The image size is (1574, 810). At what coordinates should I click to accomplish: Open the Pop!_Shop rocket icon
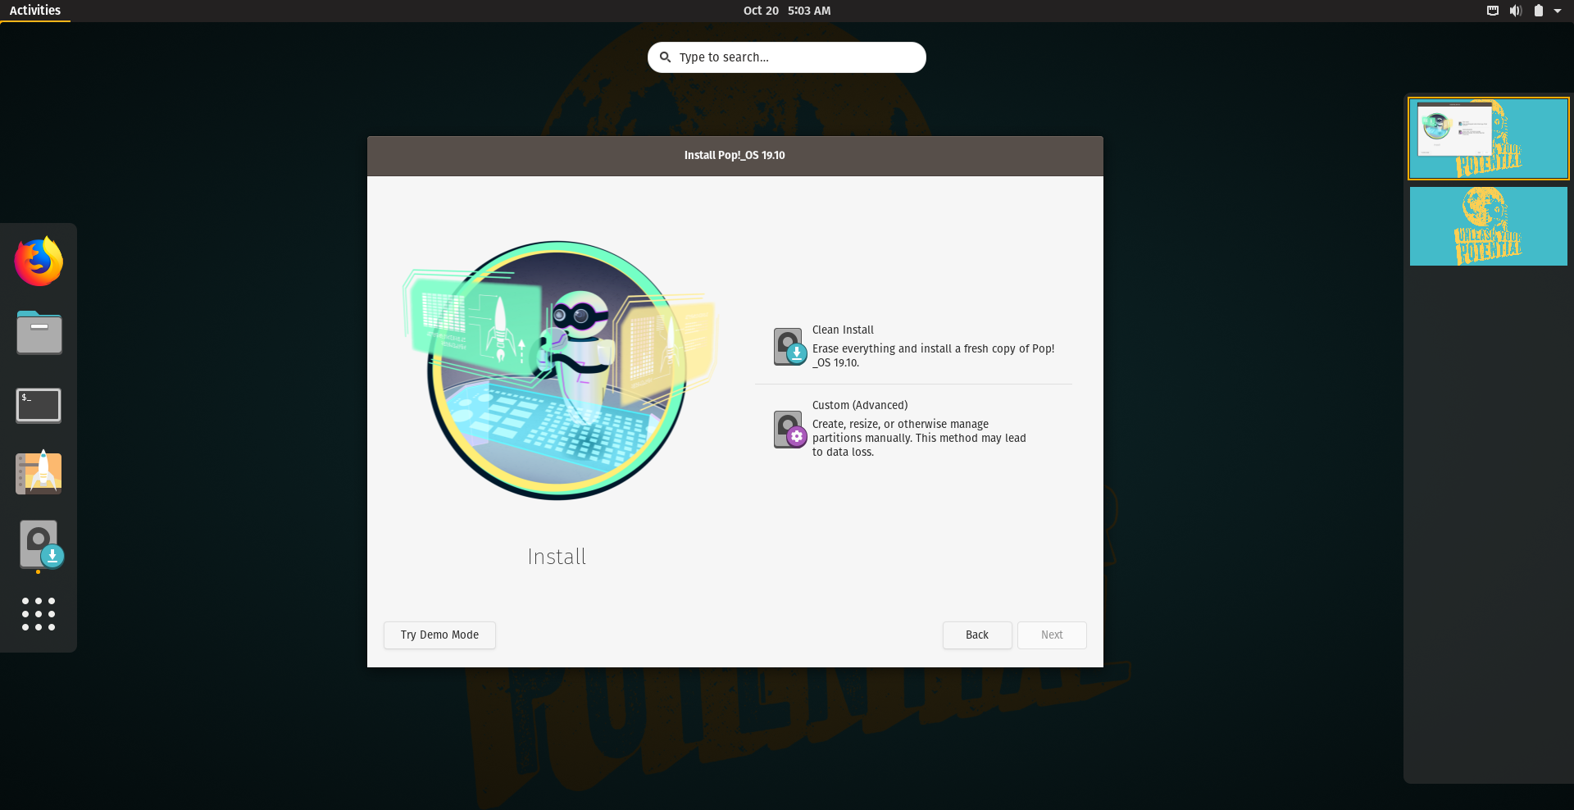pos(39,472)
